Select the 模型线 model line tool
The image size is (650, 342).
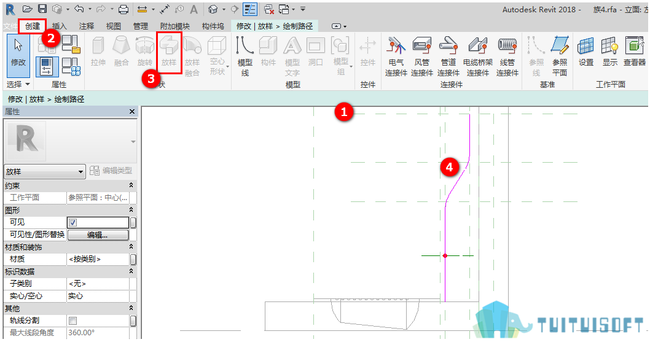click(x=245, y=56)
